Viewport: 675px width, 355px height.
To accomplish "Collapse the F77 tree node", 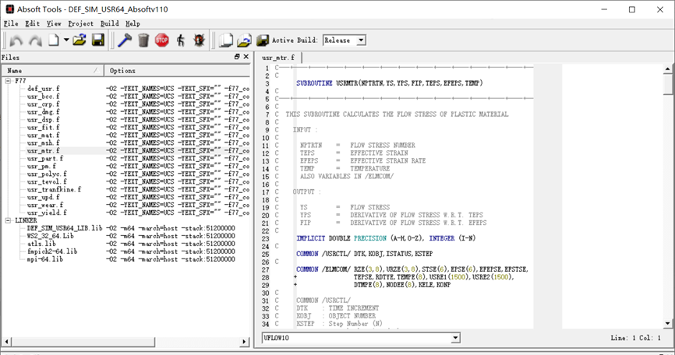I will [x=8, y=80].
